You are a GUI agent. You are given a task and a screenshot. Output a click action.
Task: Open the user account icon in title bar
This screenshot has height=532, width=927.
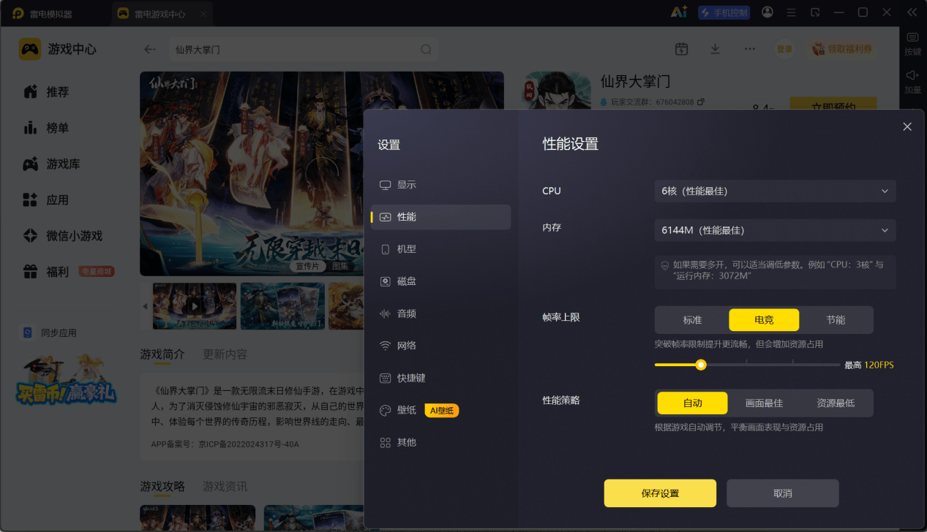(x=768, y=12)
